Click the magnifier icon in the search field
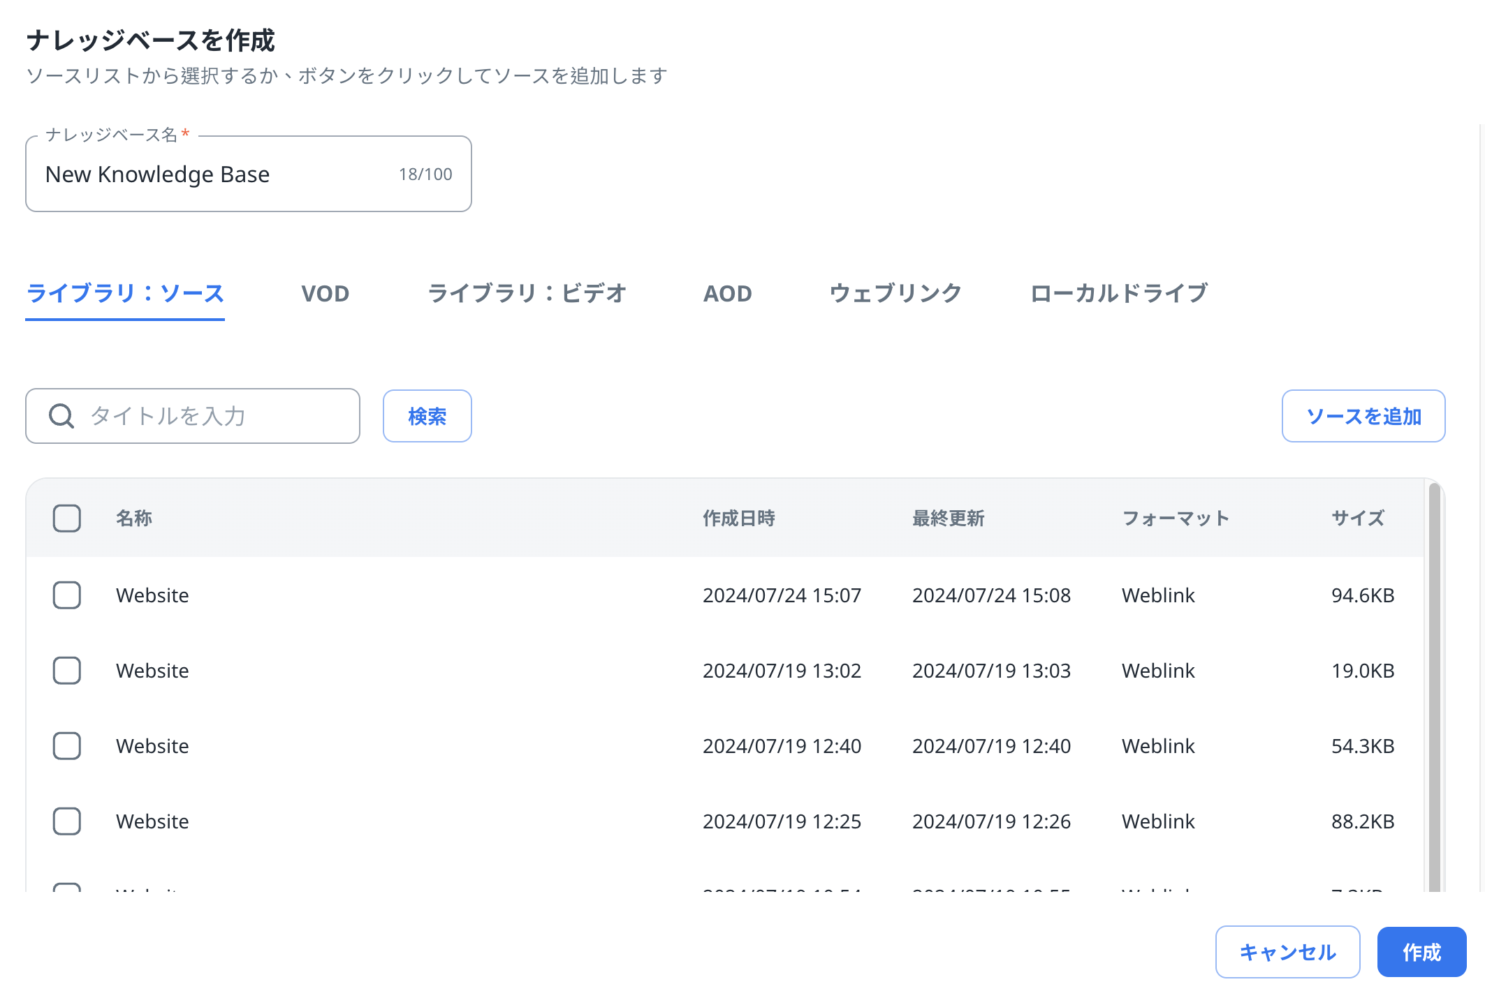1485x998 pixels. [61, 416]
